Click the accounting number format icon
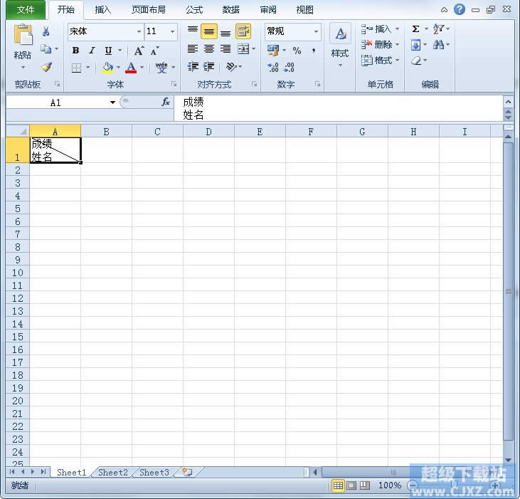This screenshot has height=499, width=520. [x=273, y=51]
